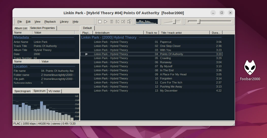The height and width of the screenshot is (138, 267).
Task: Click file name 04. Points Of Authority.flac
Action: pyautogui.click(x=57, y=71)
